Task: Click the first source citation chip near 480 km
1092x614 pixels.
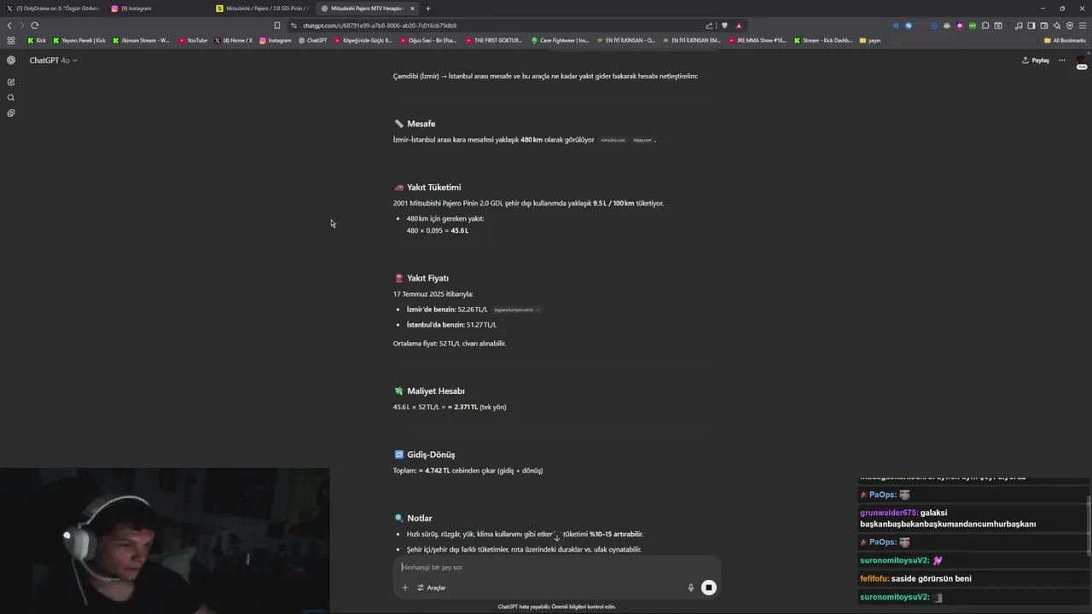Action: [613, 140]
